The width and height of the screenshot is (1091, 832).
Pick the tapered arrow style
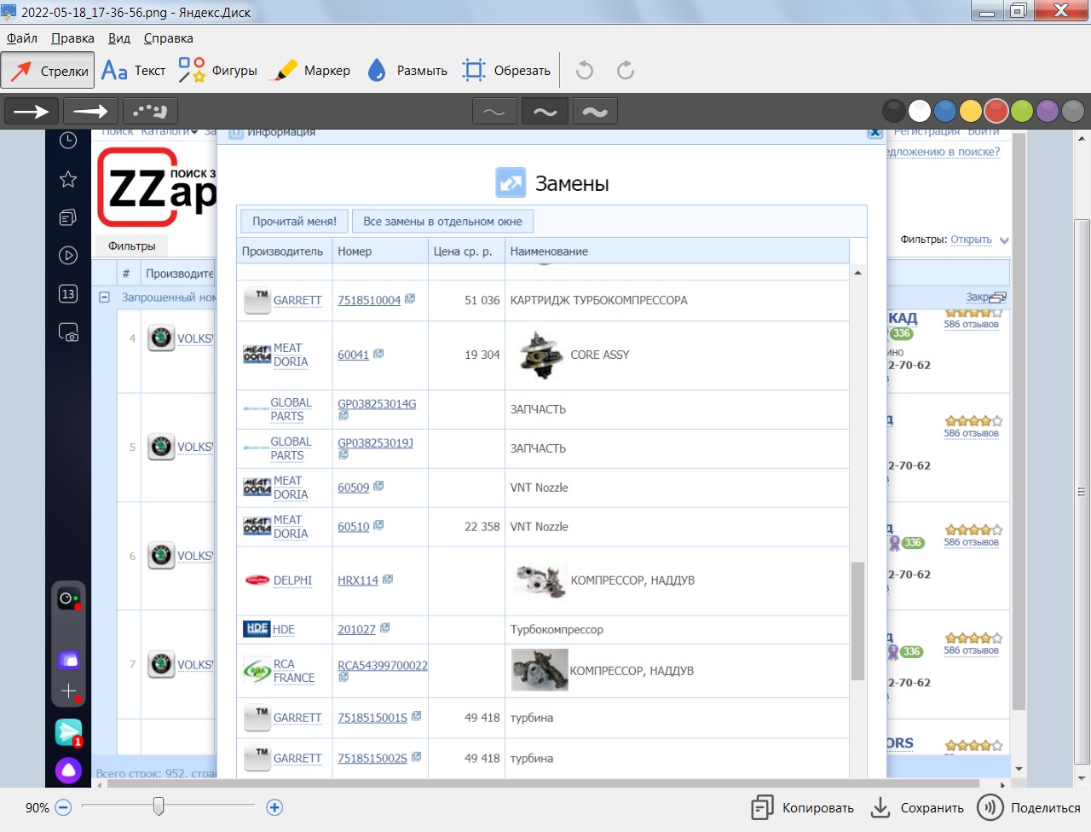91,111
